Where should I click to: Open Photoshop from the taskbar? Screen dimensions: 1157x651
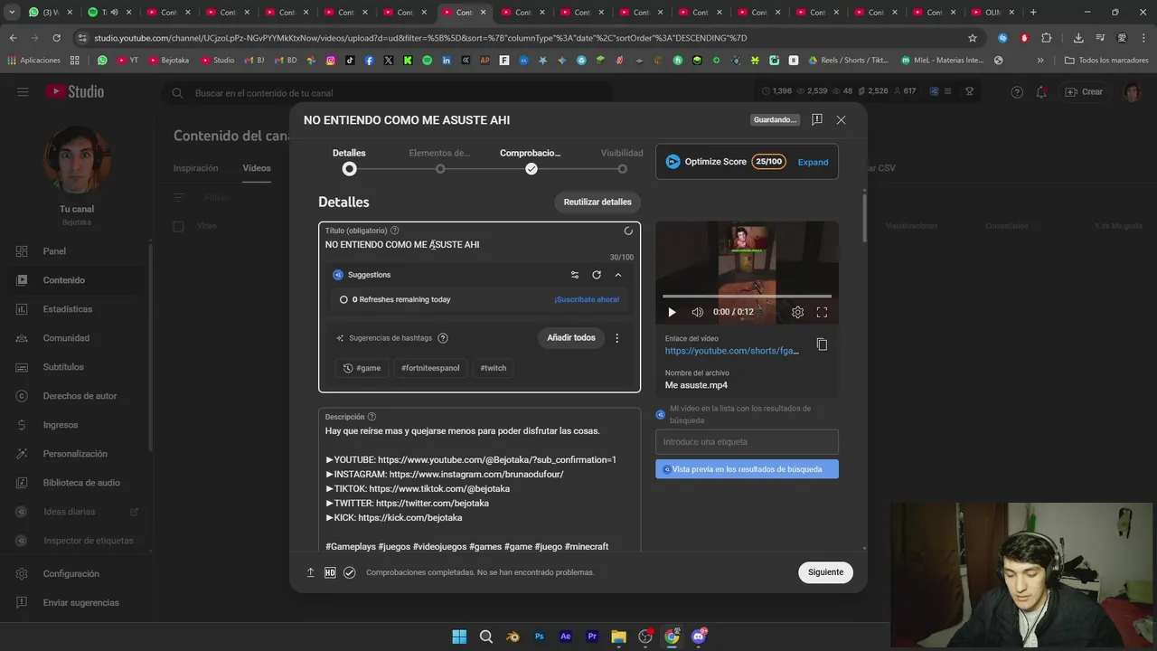click(x=540, y=637)
